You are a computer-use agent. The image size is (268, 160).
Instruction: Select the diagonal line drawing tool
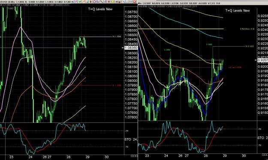(x=102, y=2)
